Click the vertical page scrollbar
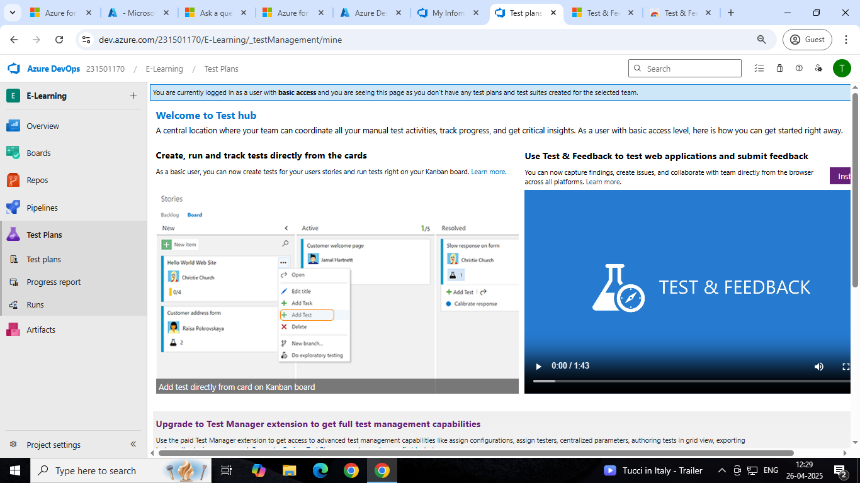Screen dimensions: 860x483 (x=855, y=189)
